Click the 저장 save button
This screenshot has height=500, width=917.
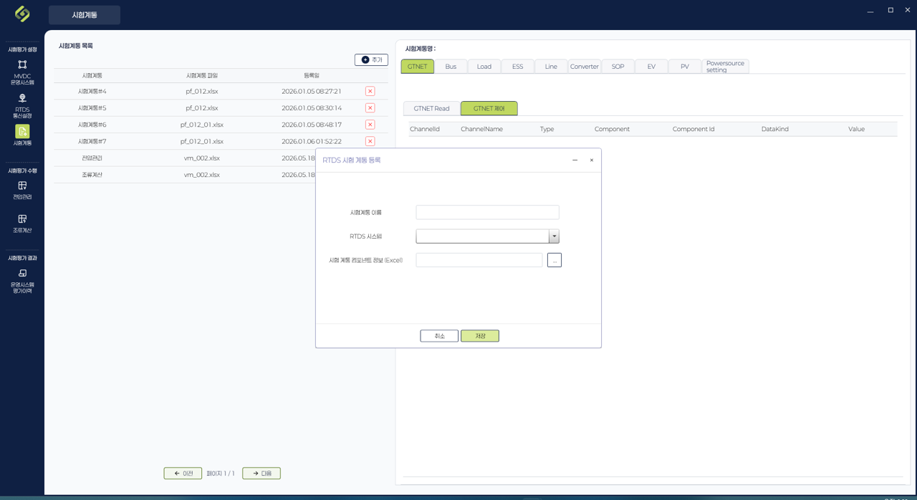coord(480,336)
